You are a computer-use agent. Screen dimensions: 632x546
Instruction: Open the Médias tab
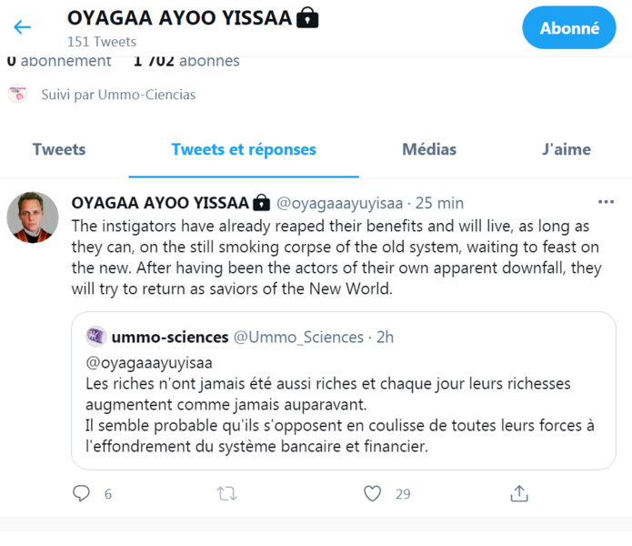point(429,149)
